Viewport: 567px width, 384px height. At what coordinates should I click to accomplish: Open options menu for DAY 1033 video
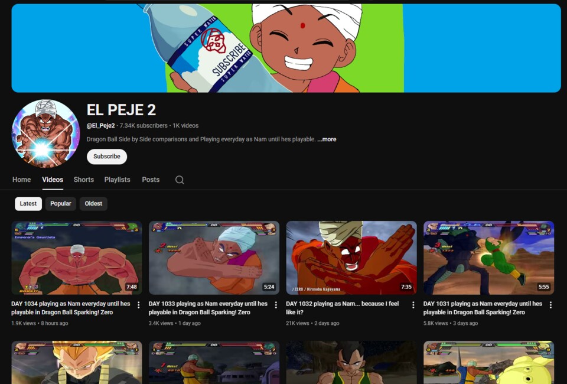pyautogui.click(x=276, y=305)
